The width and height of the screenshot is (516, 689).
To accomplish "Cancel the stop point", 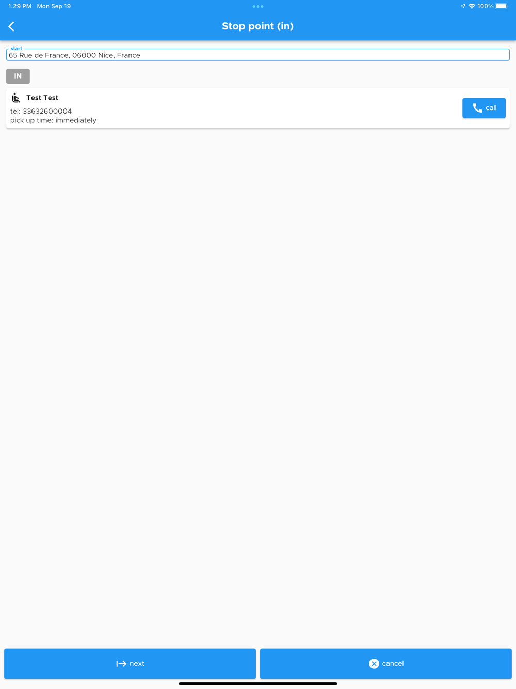I will [x=386, y=664].
